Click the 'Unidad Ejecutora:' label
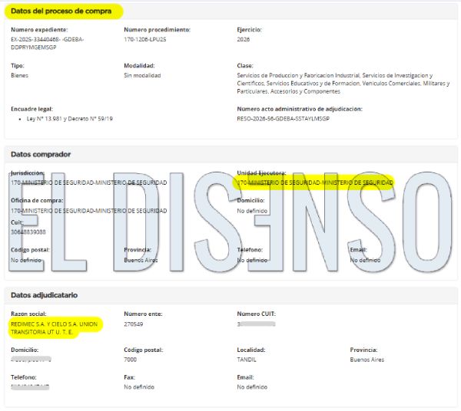Viewport: 461px width, 411px height. [261, 173]
